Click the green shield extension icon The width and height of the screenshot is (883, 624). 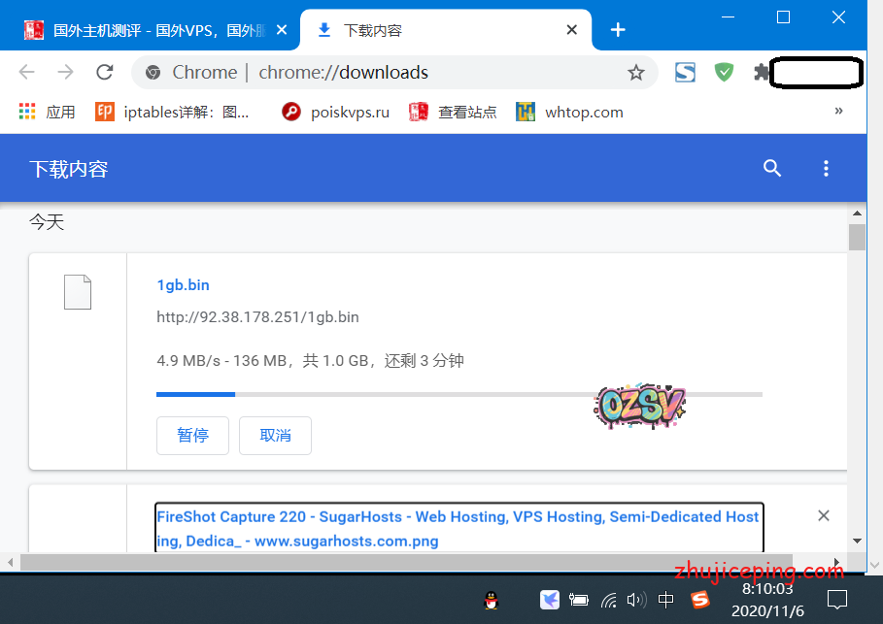pos(724,73)
